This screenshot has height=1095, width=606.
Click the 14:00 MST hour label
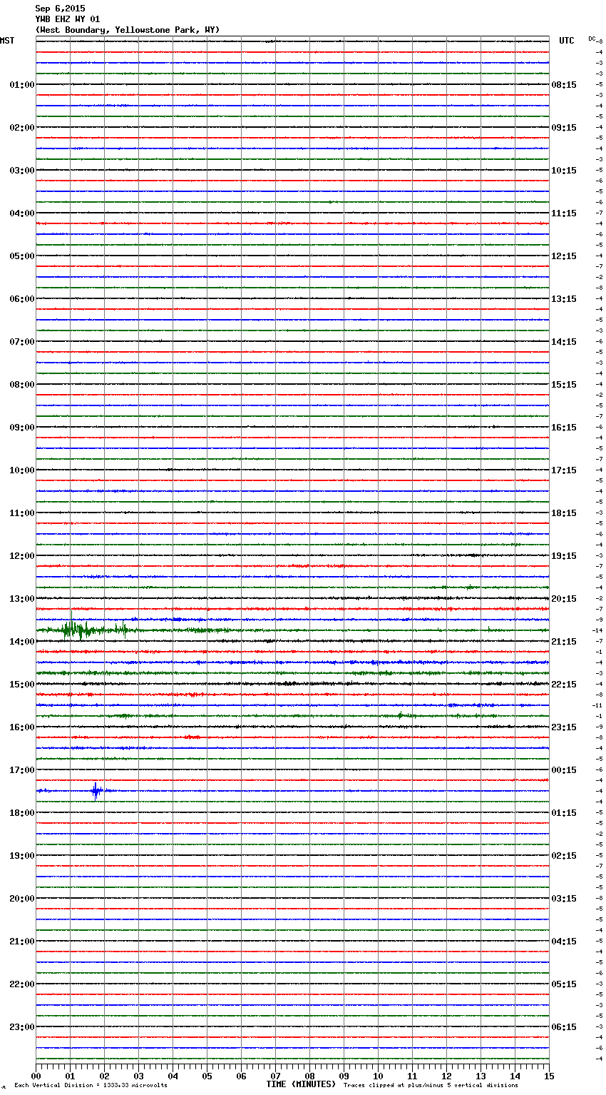click(x=22, y=642)
